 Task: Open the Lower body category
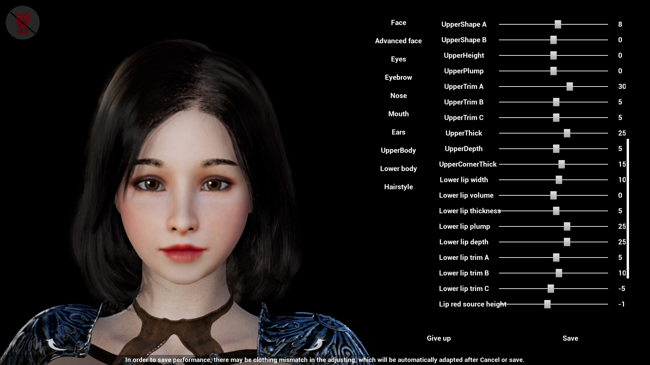point(398,169)
